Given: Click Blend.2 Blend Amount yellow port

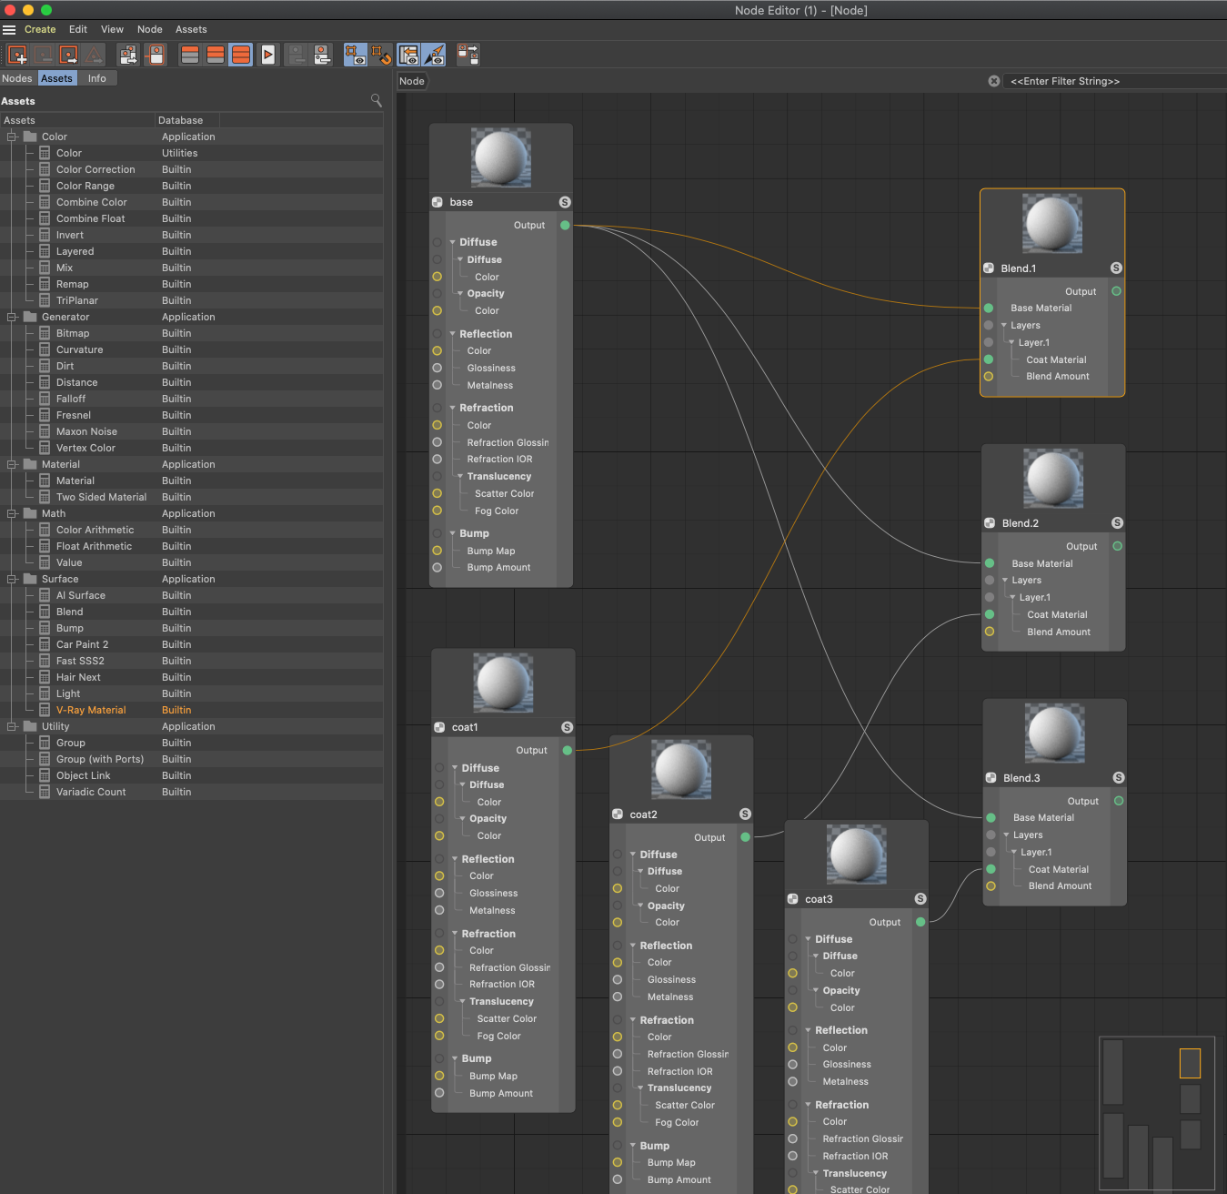Looking at the screenshot, I should click(990, 632).
